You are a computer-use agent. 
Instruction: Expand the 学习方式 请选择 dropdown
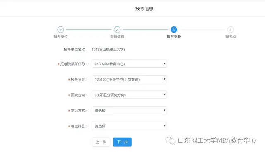(x=129, y=110)
